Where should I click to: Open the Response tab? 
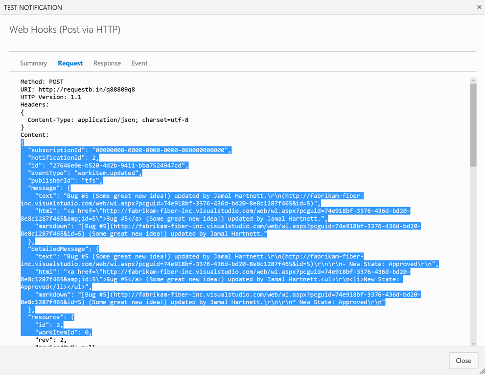(x=107, y=63)
